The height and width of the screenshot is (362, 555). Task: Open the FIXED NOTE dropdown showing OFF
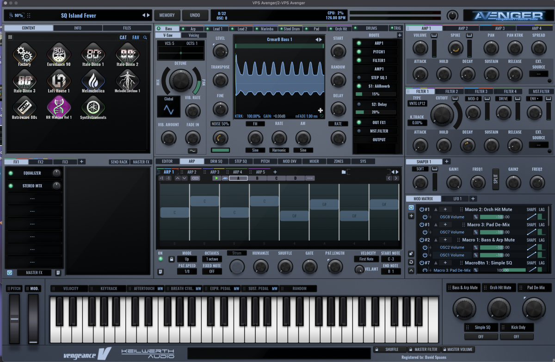211,272
